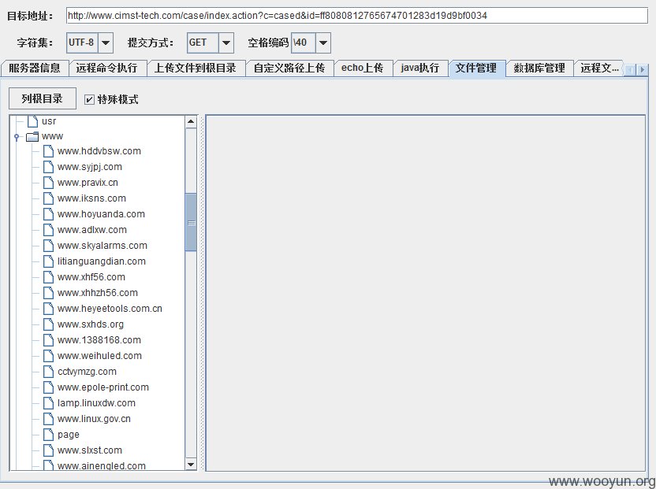Screen dimensions: 656x489
Task: Select the www.linux.gov.cn entry
Action: coord(94,419)
